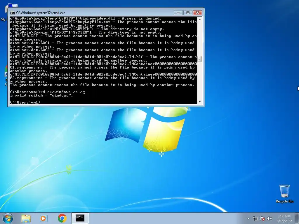Click the CRYPTN~1 directory not empty line

[87, 29]
